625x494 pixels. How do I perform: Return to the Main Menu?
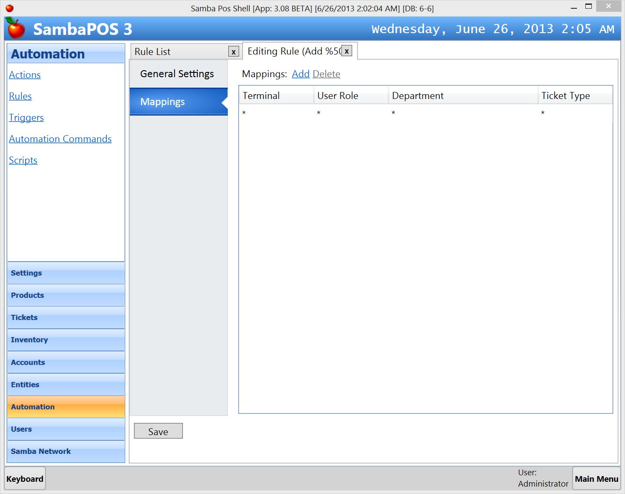[596, 479]
